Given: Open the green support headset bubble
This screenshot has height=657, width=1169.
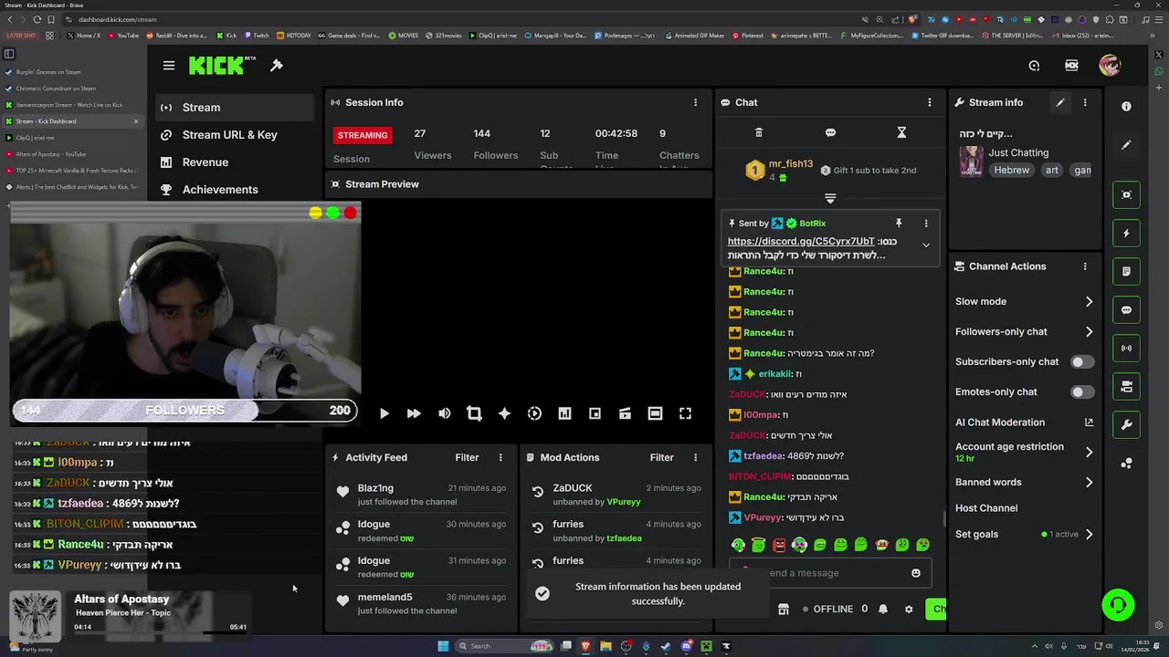Looking at the screenshot, I should tap(1118, 605).
